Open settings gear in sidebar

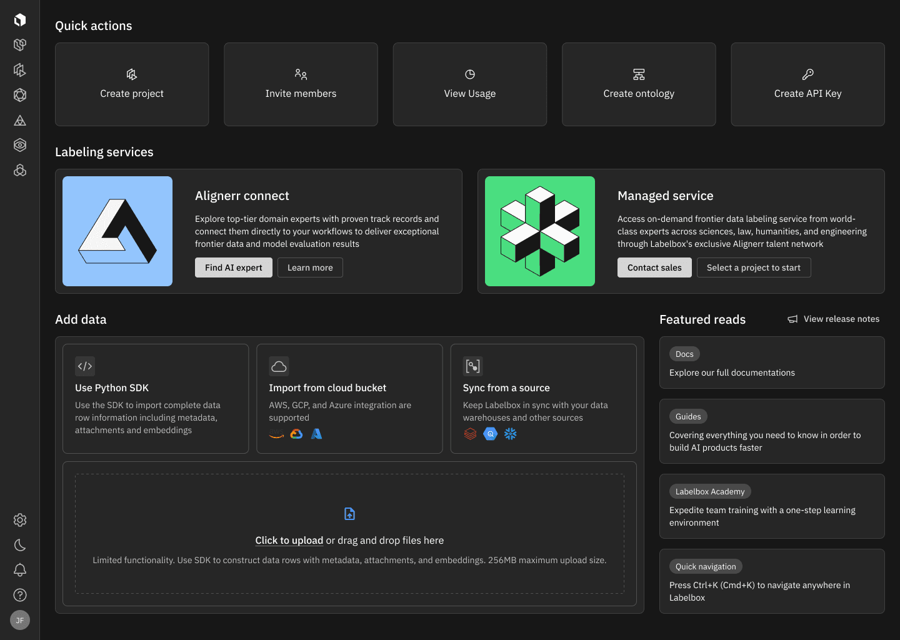20,520
